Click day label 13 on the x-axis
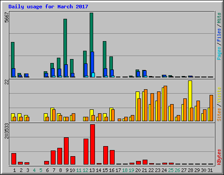 coord(92,170)
